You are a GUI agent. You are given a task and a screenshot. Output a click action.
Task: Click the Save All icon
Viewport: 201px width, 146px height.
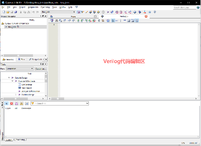16,12
